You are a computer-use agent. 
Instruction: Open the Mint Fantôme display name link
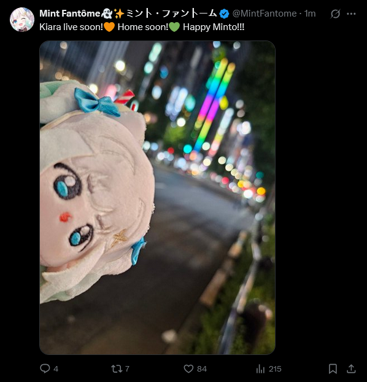point(70,14)
